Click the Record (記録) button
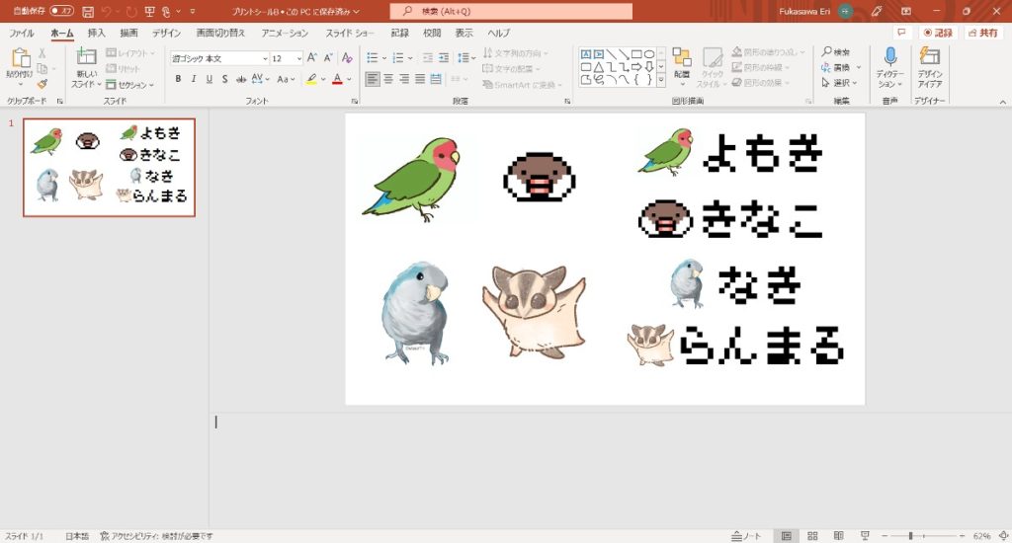This screenshot has height=543, width=1012. [x=937, y=33]
